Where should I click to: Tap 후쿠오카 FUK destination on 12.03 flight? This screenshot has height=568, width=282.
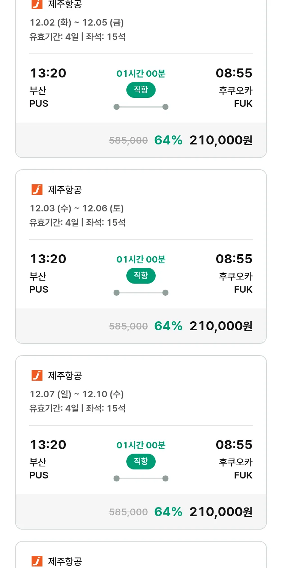[236, 283]
